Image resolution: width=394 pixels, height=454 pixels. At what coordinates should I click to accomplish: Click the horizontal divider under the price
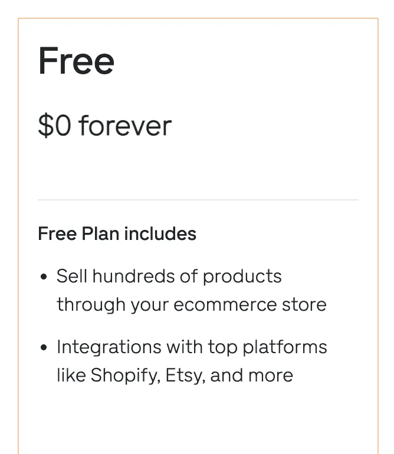coord(198,200)
